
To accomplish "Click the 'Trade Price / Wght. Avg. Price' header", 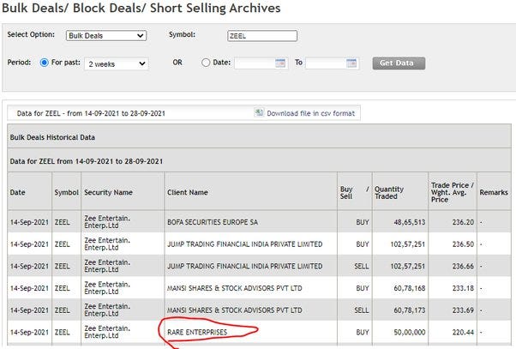I will pos(451,193).
